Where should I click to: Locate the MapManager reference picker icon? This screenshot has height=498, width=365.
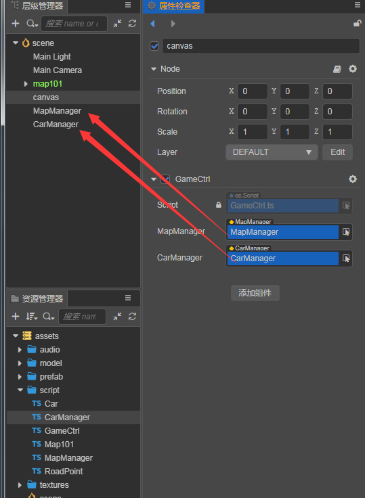[346, 232]
